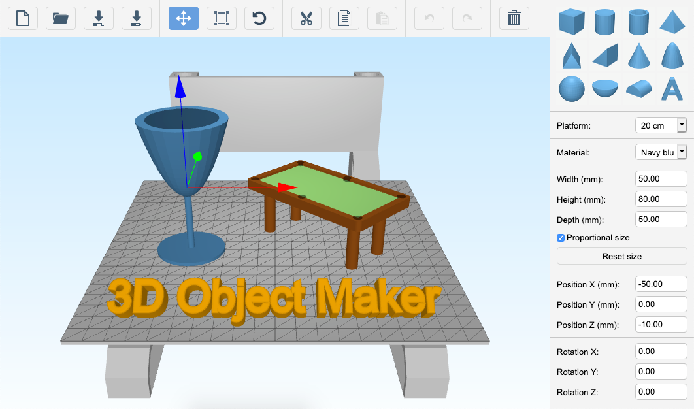
Task: Add a half-sphere shape
Action: 604,89
